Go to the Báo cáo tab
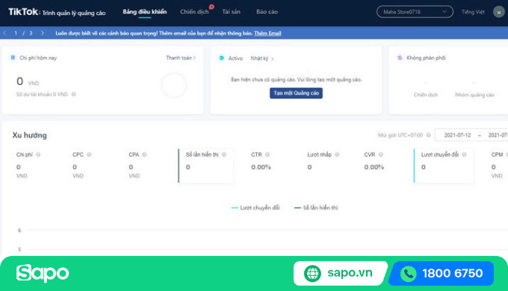The height and width of the screenshot is (291, 508). tap(267, 12)
